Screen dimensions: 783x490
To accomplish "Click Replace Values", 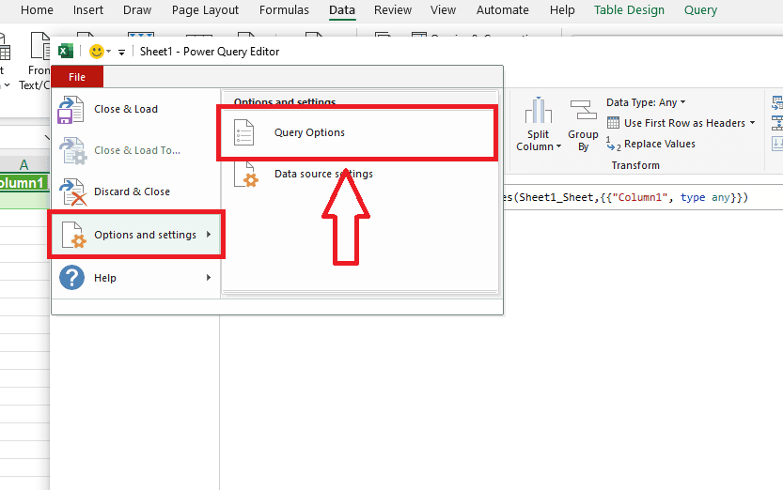I will tap(659, 144).
